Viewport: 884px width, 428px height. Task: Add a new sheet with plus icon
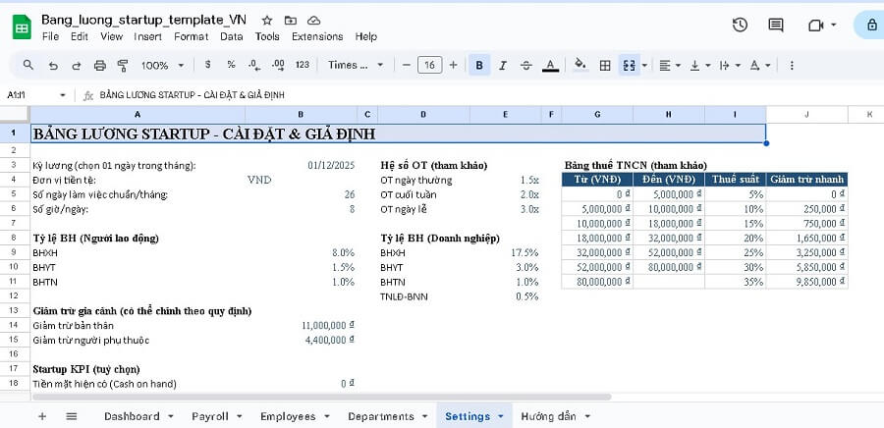pyautogui.click(x=41, y=416)
